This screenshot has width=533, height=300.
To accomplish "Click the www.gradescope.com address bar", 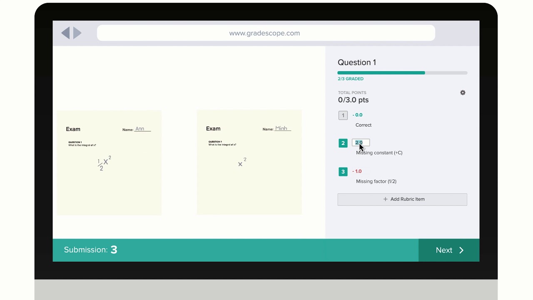I will click(x=266, y=33).
